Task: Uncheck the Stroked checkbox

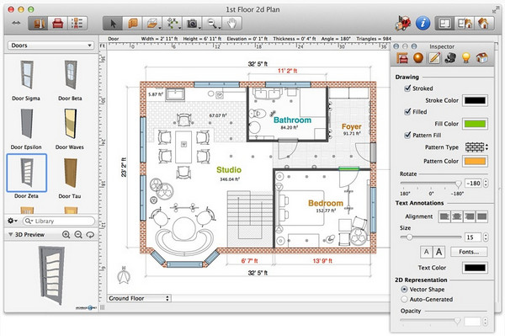Action: pos(407,88)
